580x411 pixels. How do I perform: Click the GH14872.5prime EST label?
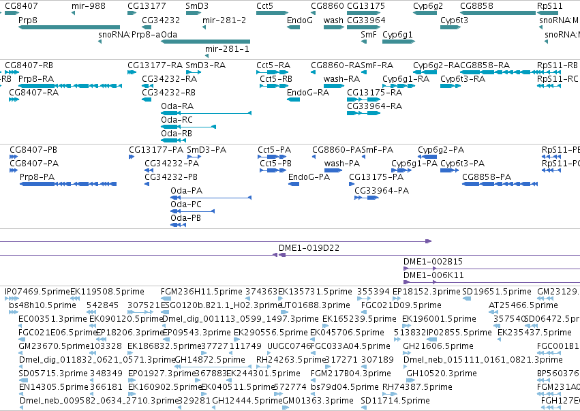click(x=210, y=360)
